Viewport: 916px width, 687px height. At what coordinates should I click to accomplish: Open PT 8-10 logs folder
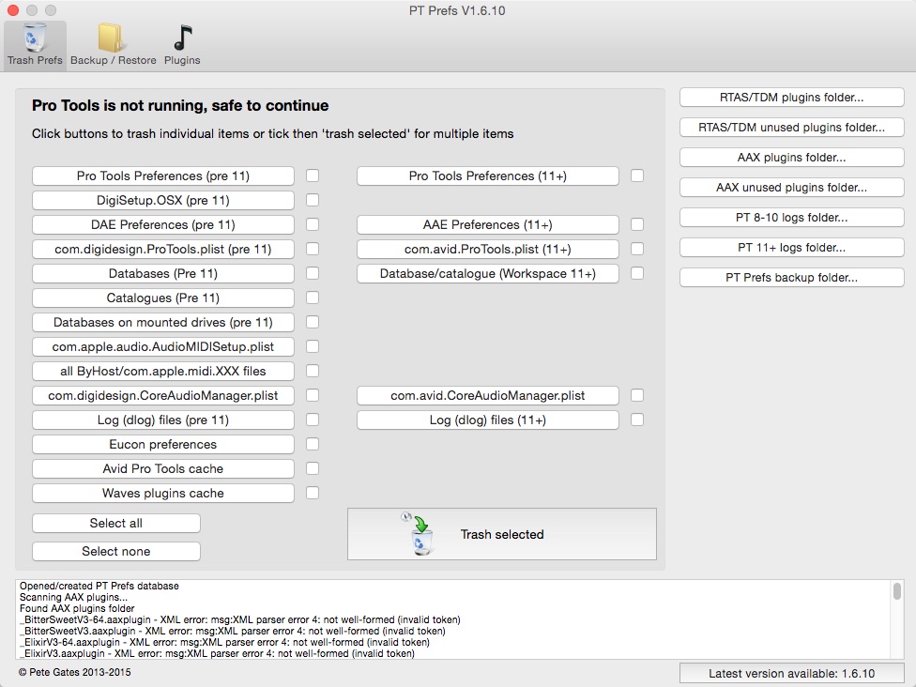[x=791, y=218]
